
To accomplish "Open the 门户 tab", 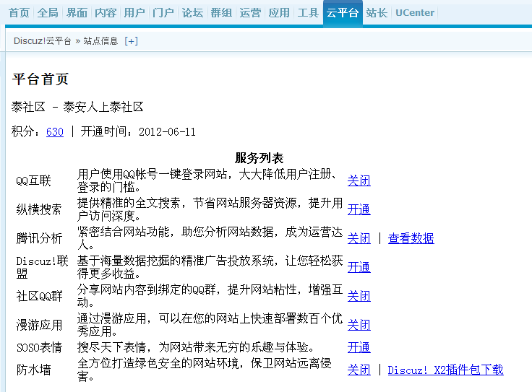I will [x=163, y=13].
